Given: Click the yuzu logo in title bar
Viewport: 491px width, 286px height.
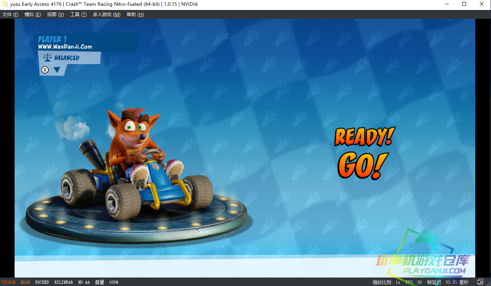Looking at the screenshot, I should coord(5,4).
